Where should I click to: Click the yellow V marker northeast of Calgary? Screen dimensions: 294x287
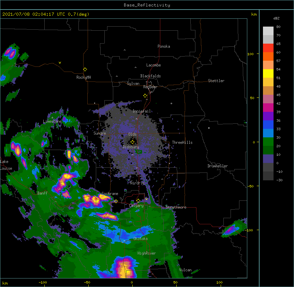pos(146,199)
